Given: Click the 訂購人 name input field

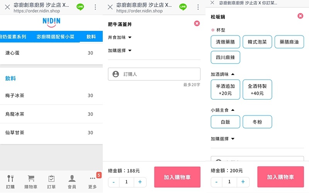Looking at the screenshot, I should click(x=154, y=74).
